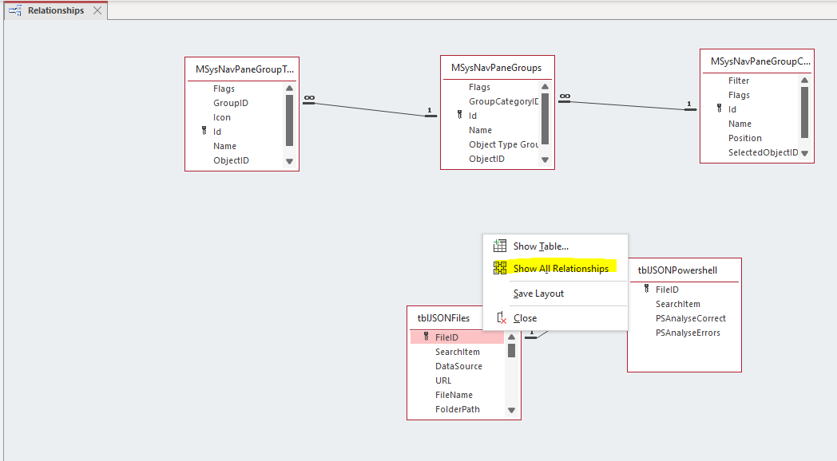Click the key icon in tblJSONFiles table
837x461 pixels.
click(x=426, y=337)
